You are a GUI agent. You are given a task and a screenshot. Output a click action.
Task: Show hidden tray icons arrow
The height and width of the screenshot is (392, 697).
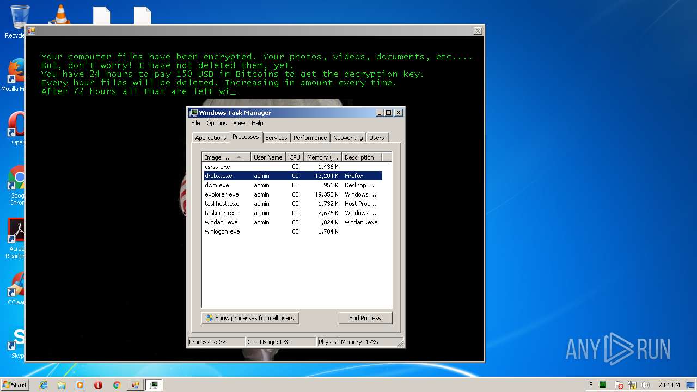point(591,385)
